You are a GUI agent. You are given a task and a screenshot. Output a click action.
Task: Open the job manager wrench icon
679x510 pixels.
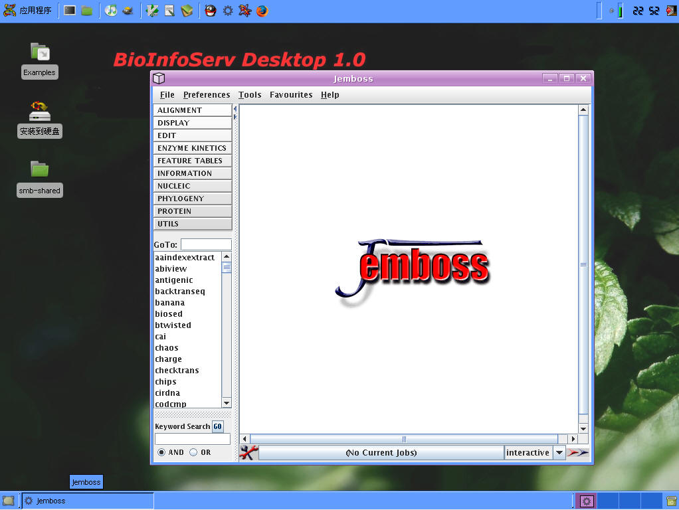[x=248, y=452]
